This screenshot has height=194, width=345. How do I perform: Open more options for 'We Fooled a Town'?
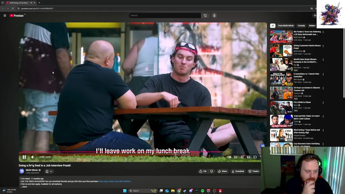(323, 32)
